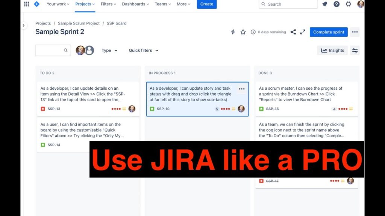Open the Sample Scrum Project breadcrumb

(x=79, y=23)
